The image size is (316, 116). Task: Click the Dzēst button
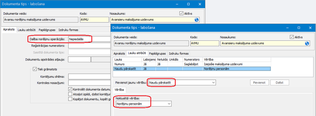pos(280,82)
